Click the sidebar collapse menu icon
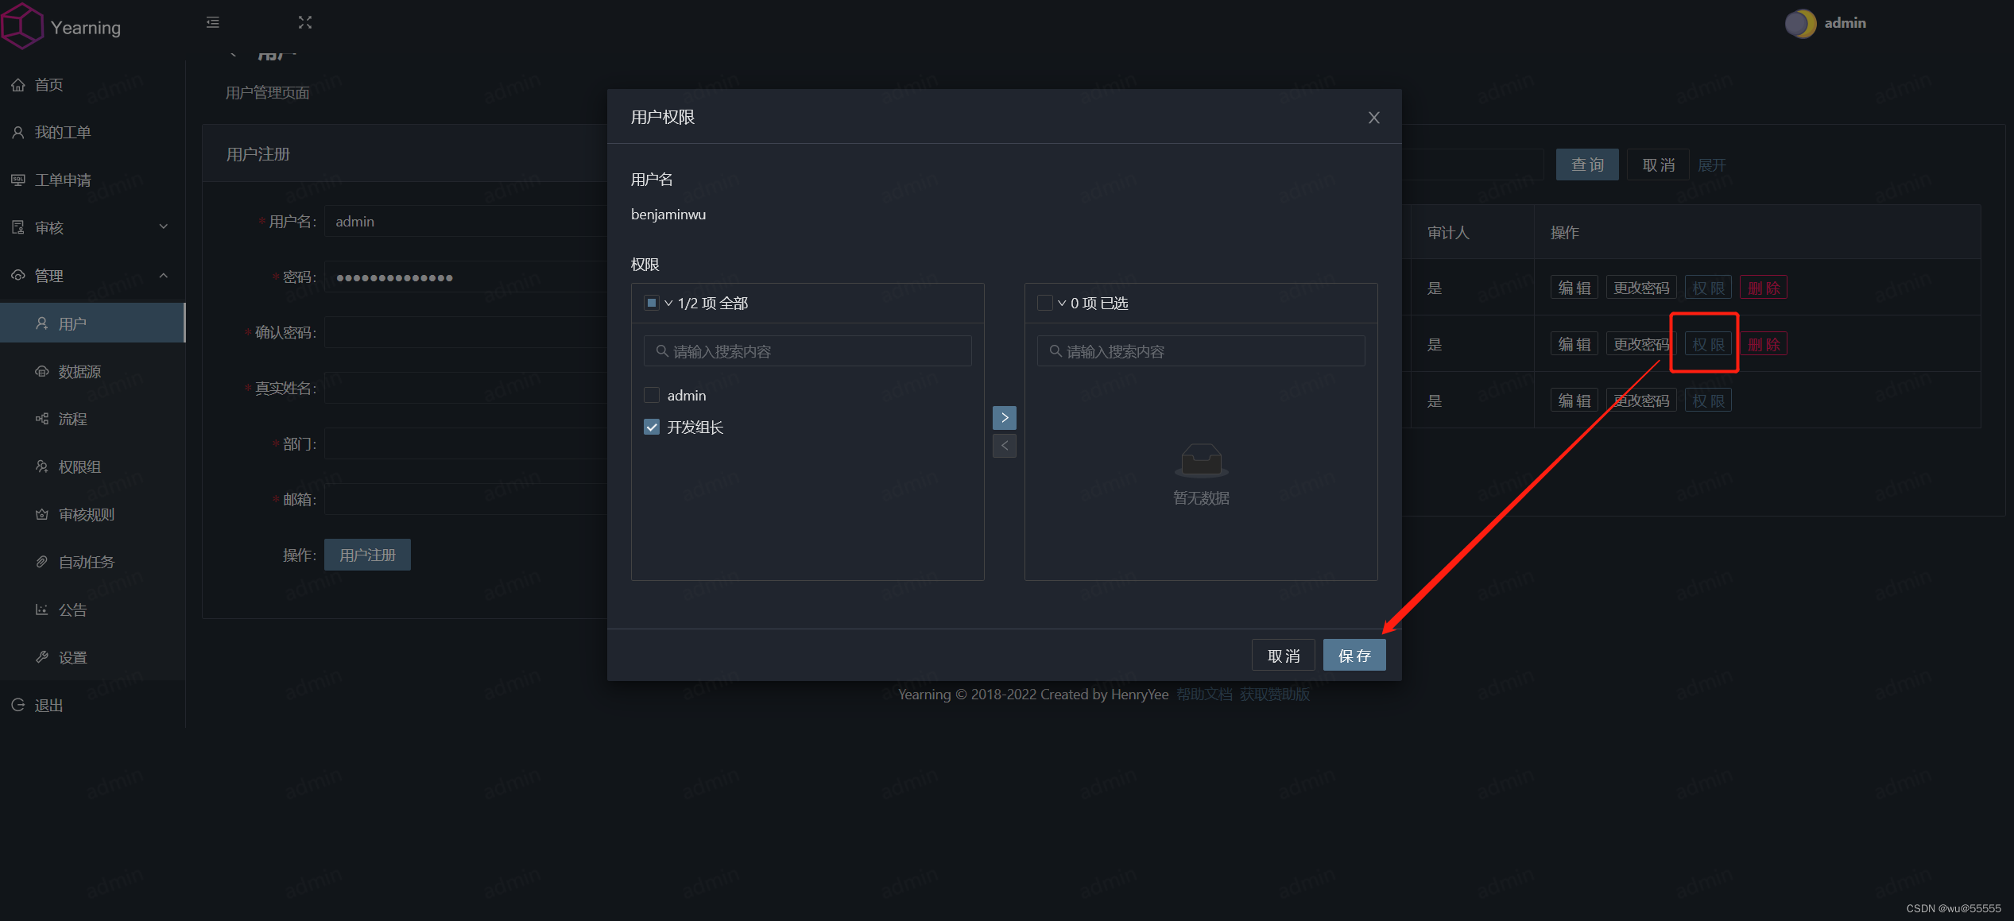2014x921 pixels. (x=212, y=22)
